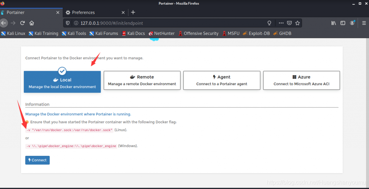Save page to Pocket icon

coord(289,23)
